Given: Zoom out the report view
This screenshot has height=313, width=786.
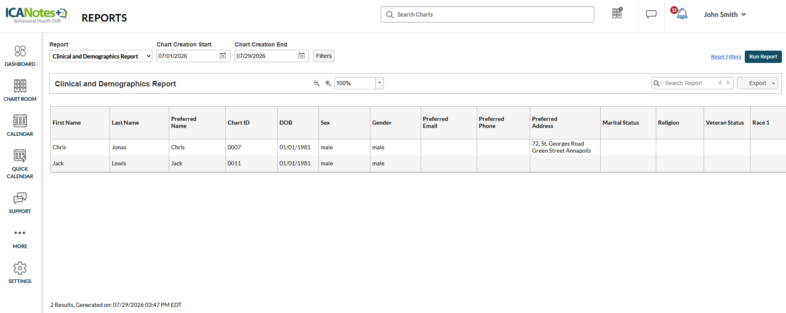Looking at the screenshot, I should [x=316, y=83].
